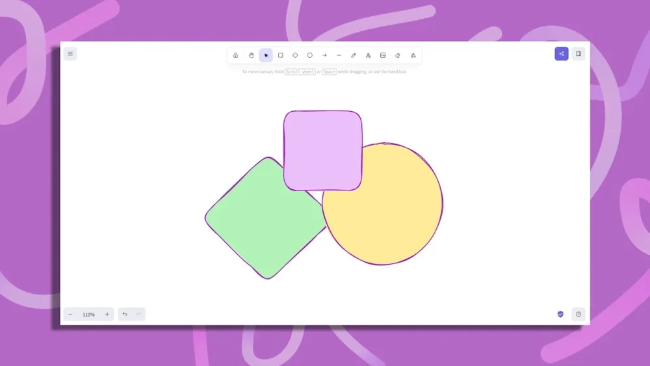Reset zoom via the 110% label
This screenshot has width=650, height=366.
(88, 315)
